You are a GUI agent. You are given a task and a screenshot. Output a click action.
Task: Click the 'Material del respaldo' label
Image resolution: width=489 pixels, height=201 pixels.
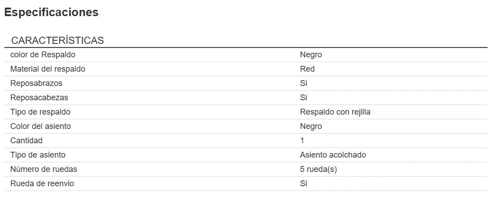point(48,69)
